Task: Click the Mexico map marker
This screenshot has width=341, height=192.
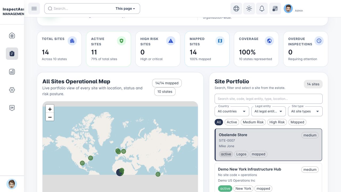Action: tap(82, 163)
